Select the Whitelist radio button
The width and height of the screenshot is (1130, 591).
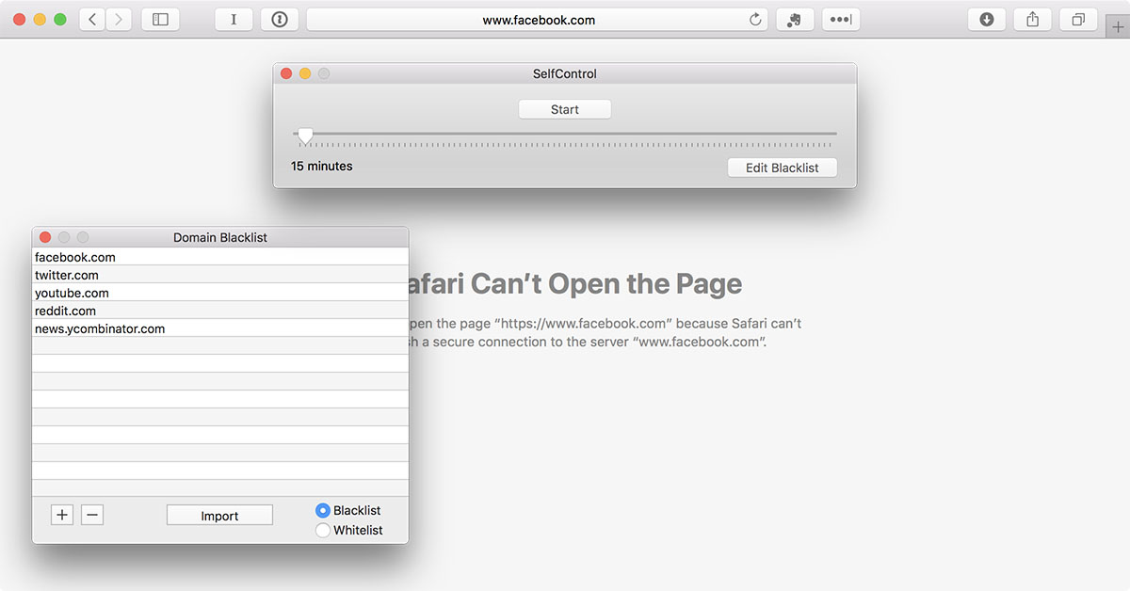[323, 530]
